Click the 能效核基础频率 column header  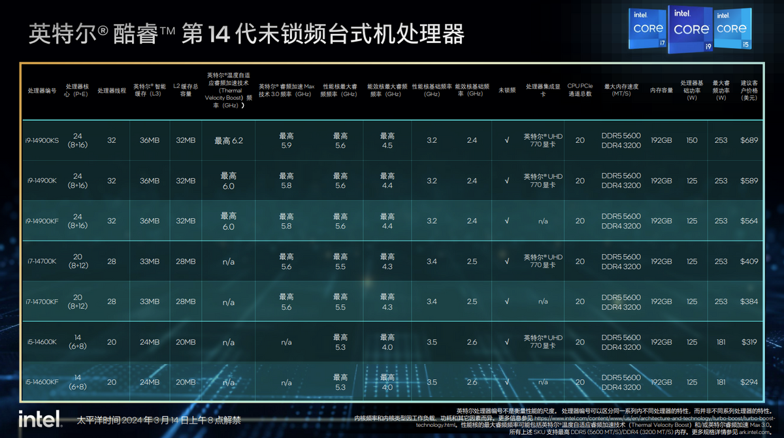(472, 91)
